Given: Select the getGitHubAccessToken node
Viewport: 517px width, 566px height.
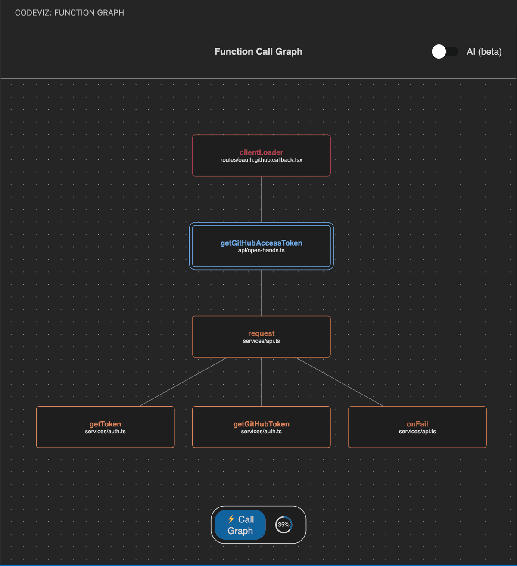Looking at the screenshot, I should coord(262,246).
